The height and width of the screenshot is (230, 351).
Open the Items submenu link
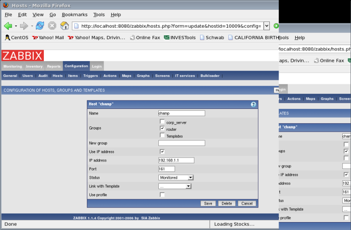point(73,75)
